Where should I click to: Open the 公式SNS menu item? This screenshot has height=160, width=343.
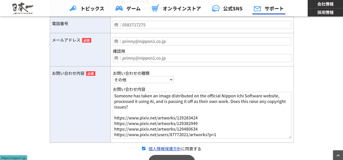pos(233,9)
